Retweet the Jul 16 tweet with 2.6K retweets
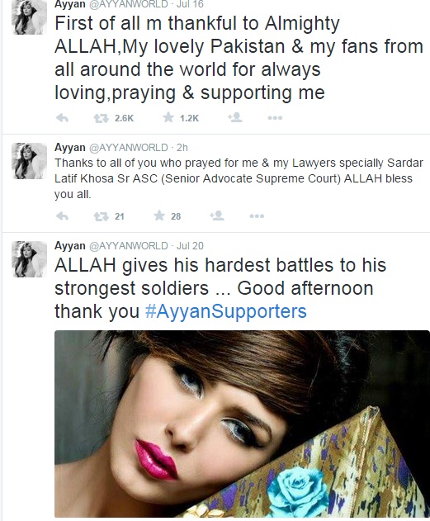This screenshot has width=430, height=521. [x=101, y=118]
